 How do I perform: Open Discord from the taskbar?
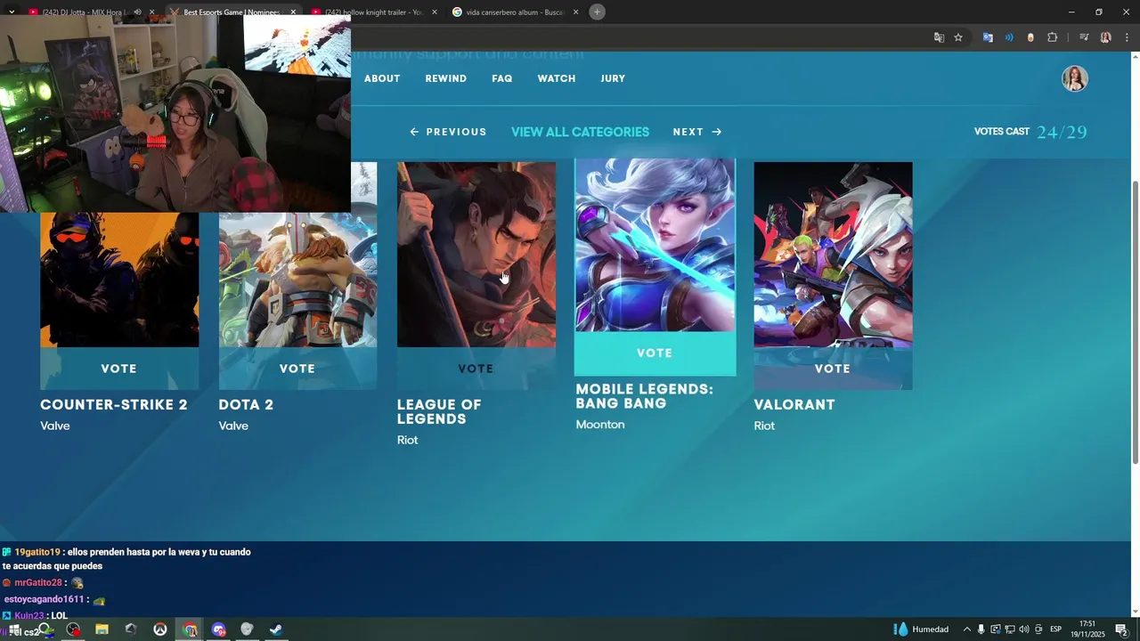coord(219,629)
